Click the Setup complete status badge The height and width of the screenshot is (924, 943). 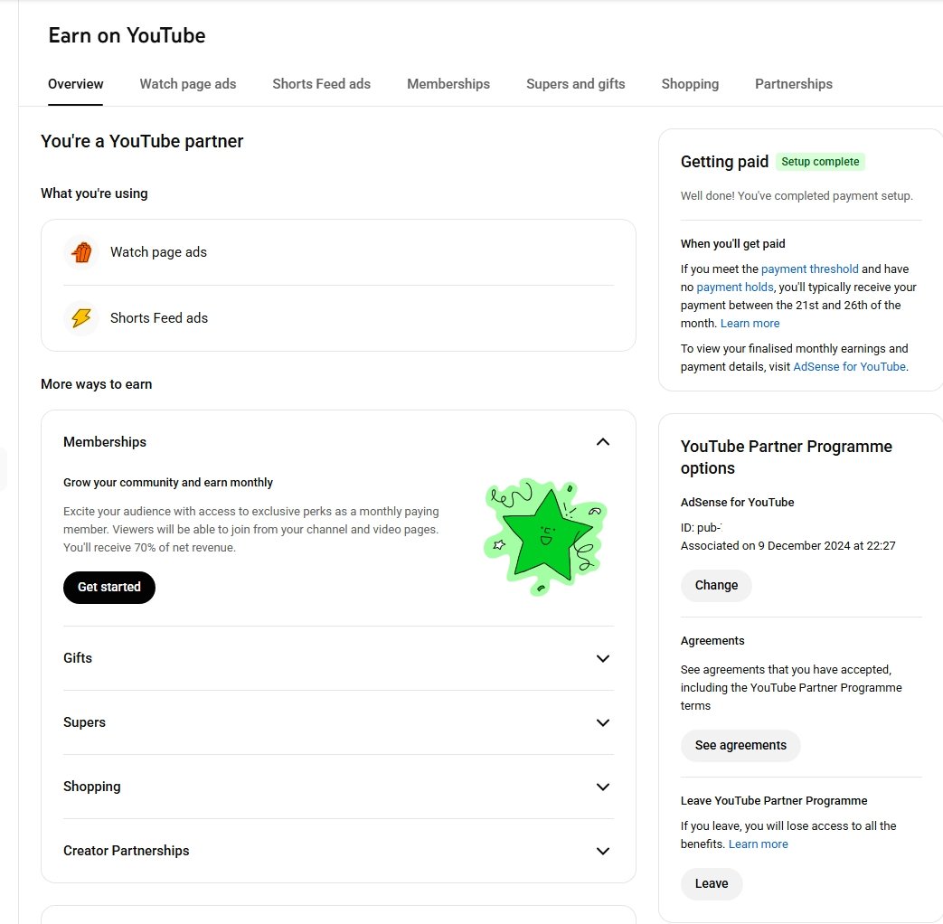(820, 162)
